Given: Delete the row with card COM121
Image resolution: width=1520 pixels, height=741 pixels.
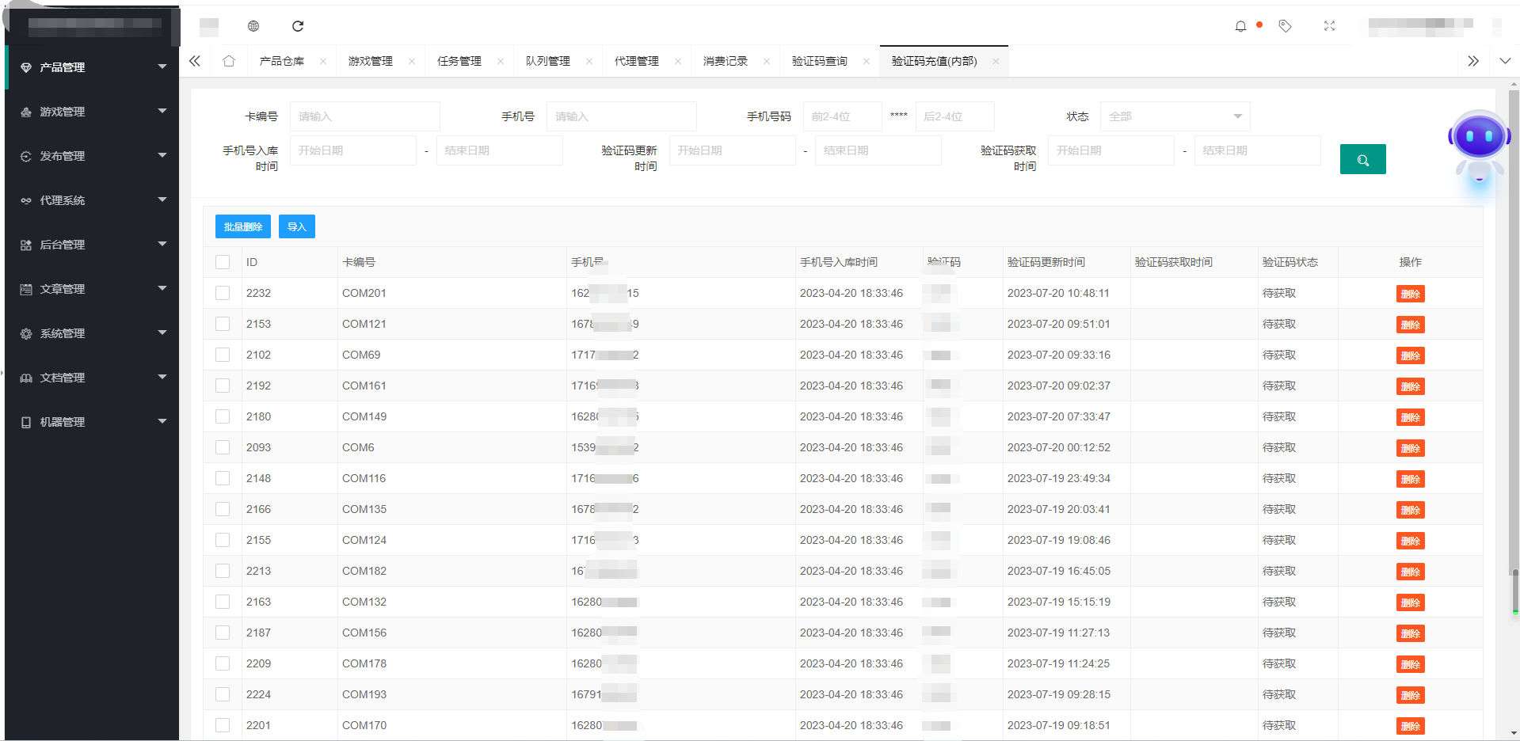Looking at the screenshot, I should (x=1410, y=325).
